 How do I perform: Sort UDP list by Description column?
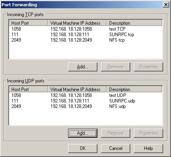click(134, 89)
